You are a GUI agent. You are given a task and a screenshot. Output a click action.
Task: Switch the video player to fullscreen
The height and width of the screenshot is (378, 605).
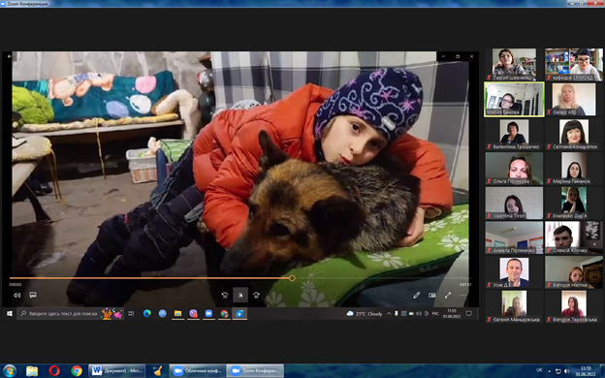click(x=448, y=295)
